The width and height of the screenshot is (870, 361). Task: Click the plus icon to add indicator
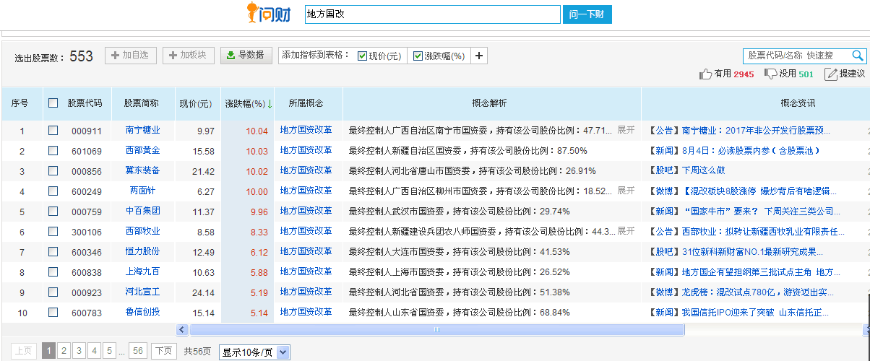coord(479,56)
